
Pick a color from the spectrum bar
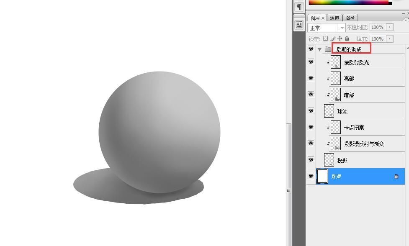click(348, 2)
